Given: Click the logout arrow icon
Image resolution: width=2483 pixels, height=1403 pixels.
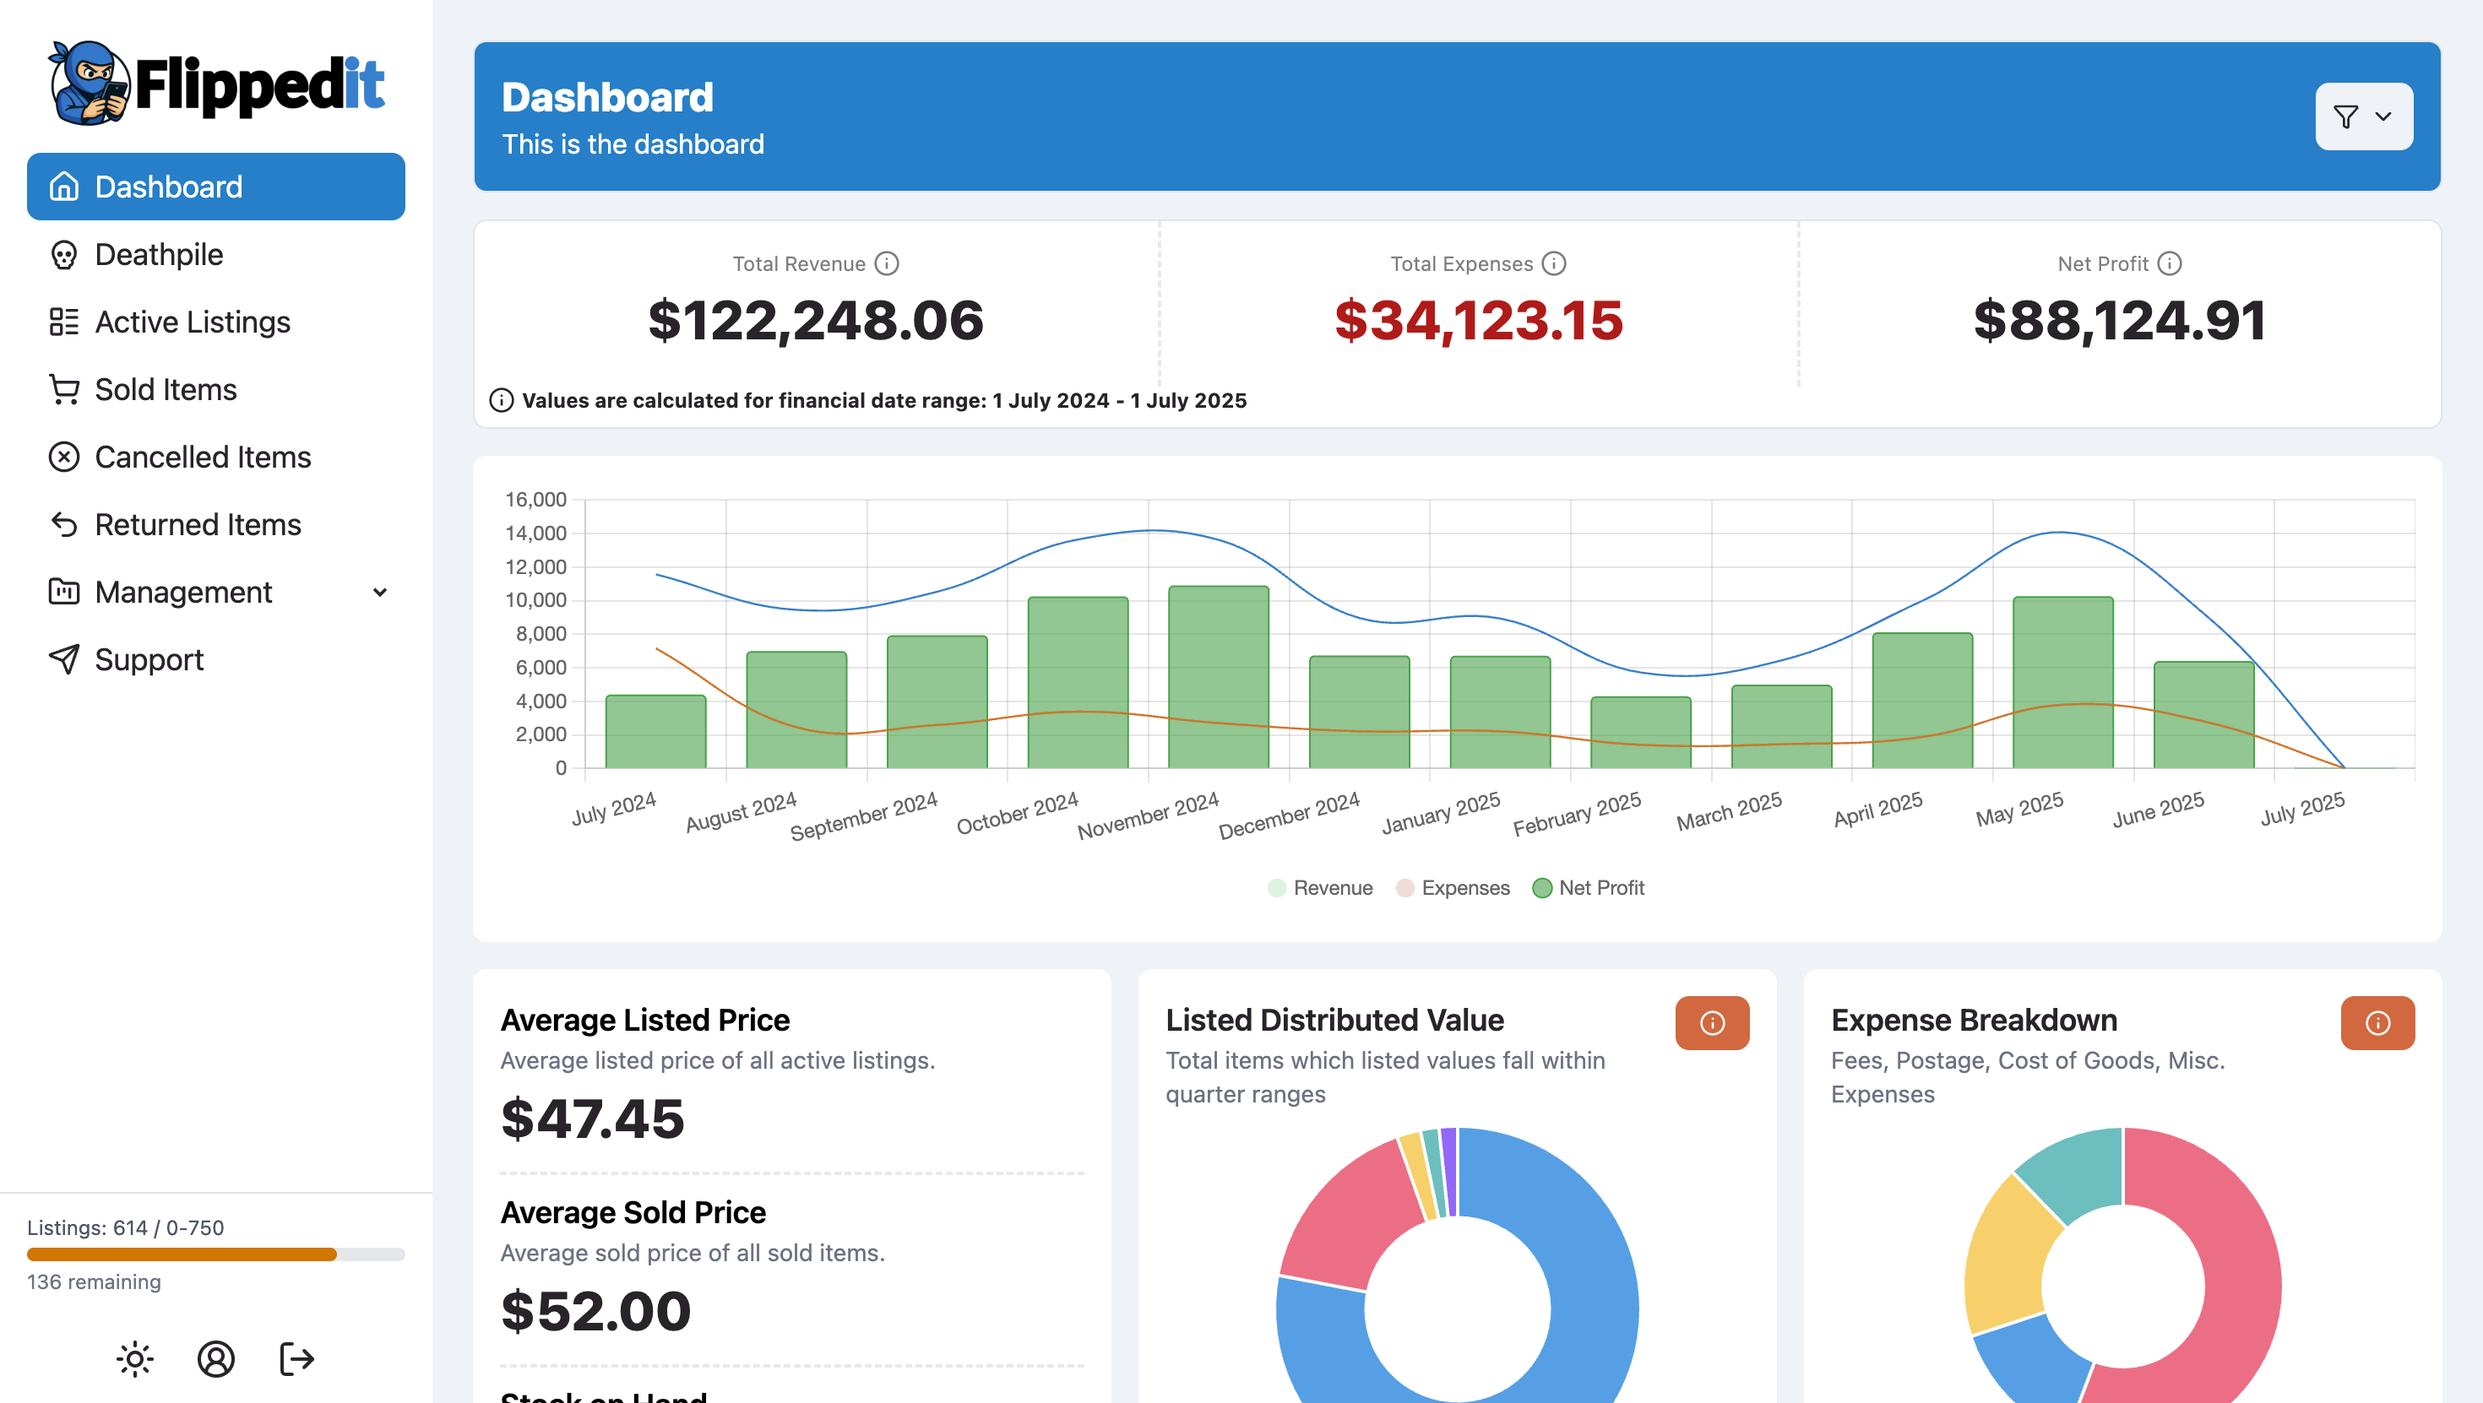Looking at the screenshot, I should (x=297, y=1358).
